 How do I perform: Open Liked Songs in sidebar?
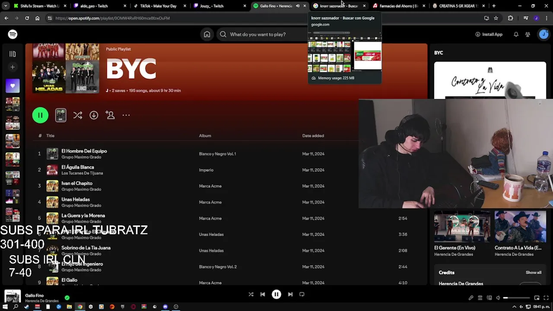tap(13, 86)
